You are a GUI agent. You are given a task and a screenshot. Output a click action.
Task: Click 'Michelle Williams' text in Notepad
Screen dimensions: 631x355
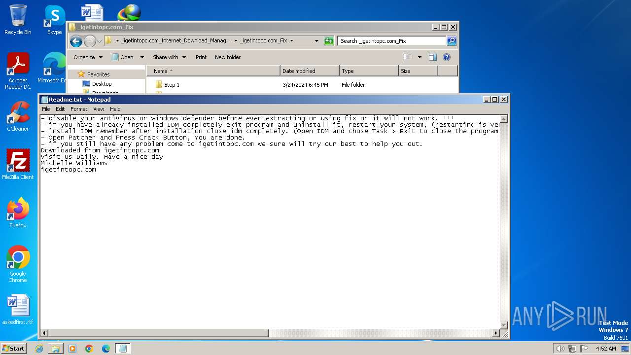coord(74,163)
